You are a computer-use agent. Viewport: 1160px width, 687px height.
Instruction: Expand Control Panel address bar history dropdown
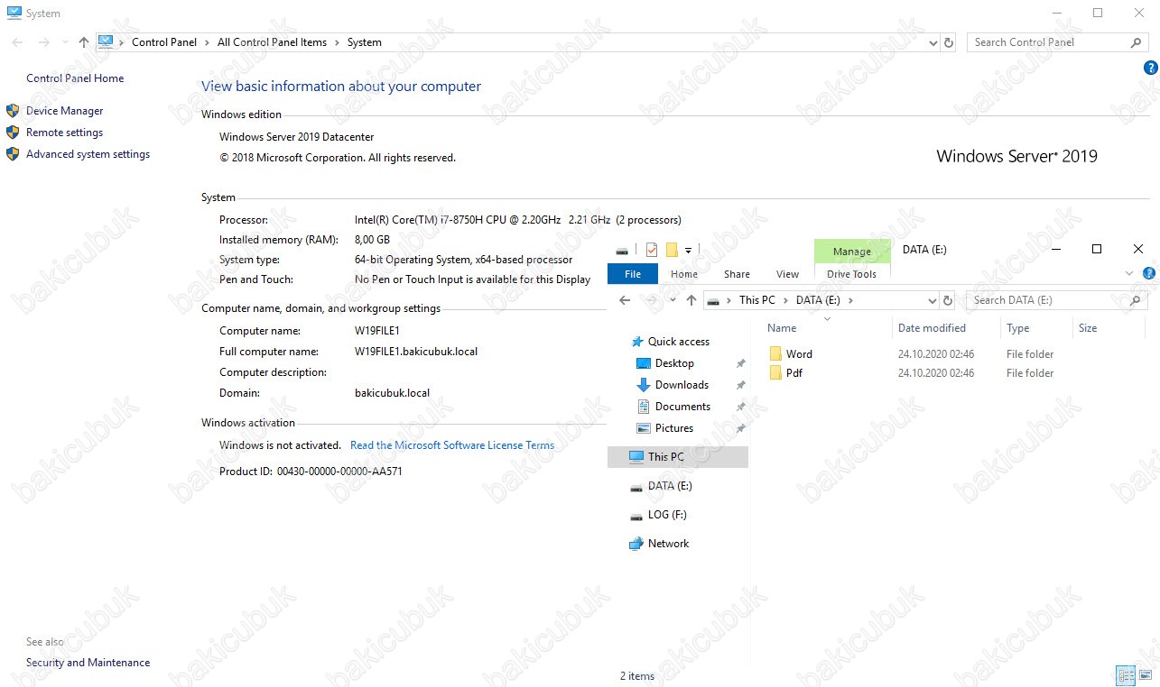click(x=933, y=42)
